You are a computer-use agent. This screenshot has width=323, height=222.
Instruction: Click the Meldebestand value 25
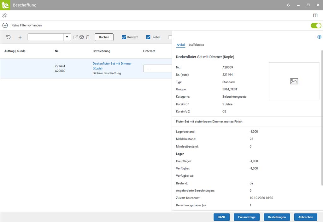(x=251, y=139)
